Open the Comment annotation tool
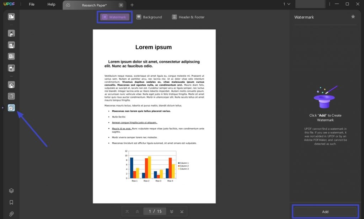This screenshot has width=364, height=219. pyautogui.click(x=11, y=33)
